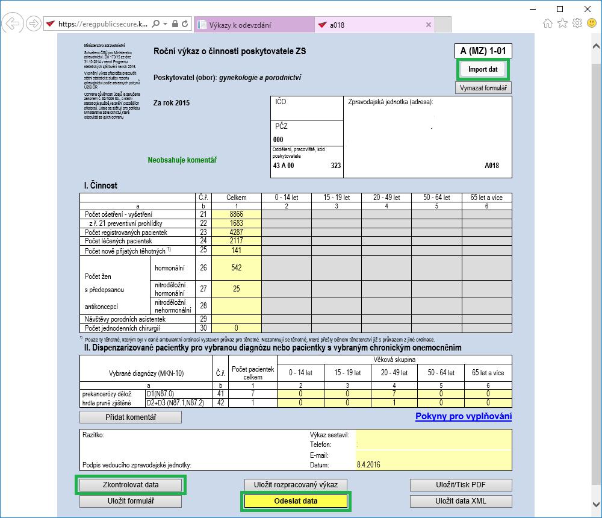This screenshot has width=602, height=518.
Task: Open the address bar dropdown arrow
Action: tap(165, 24)
